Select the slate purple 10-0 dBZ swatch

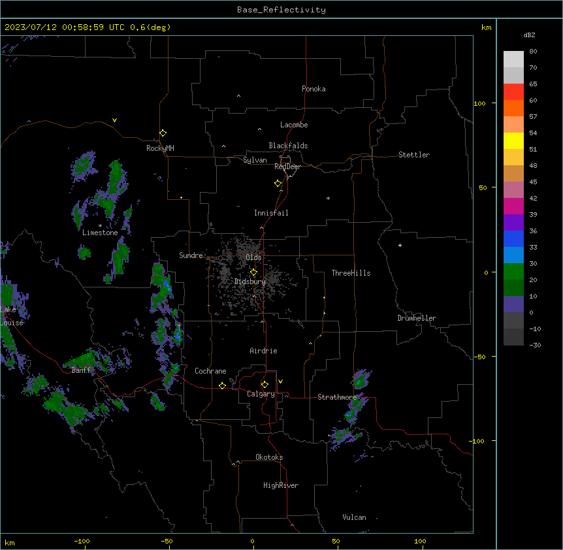[x=513, y=304]
